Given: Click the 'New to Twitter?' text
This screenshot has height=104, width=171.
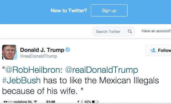Looking at the screenshot, I should (x=69, y=10).
